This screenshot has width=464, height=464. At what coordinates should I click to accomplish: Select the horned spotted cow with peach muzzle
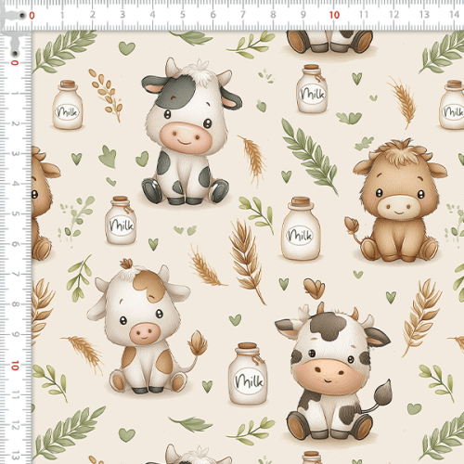tap(332, 371)
